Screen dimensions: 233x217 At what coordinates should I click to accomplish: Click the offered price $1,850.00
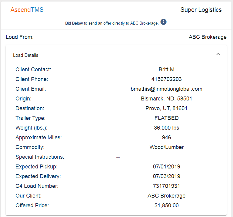tap(166, 205)
